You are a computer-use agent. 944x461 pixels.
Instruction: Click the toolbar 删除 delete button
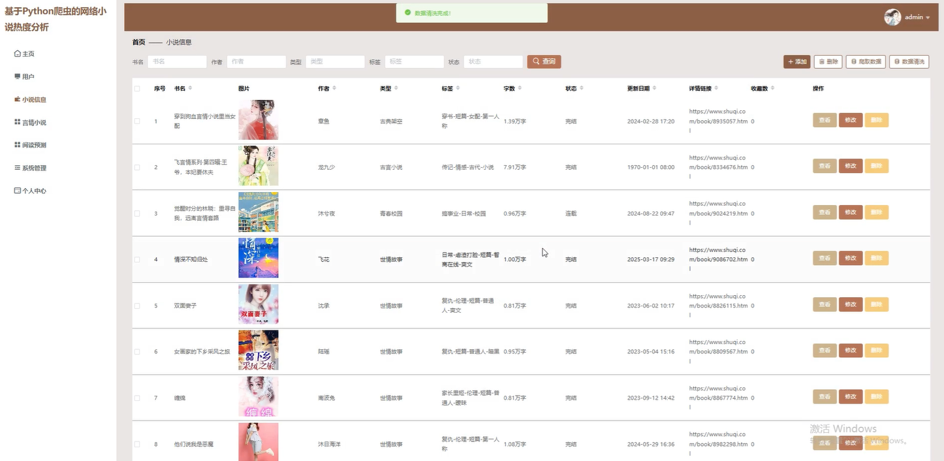click(828, 61)
